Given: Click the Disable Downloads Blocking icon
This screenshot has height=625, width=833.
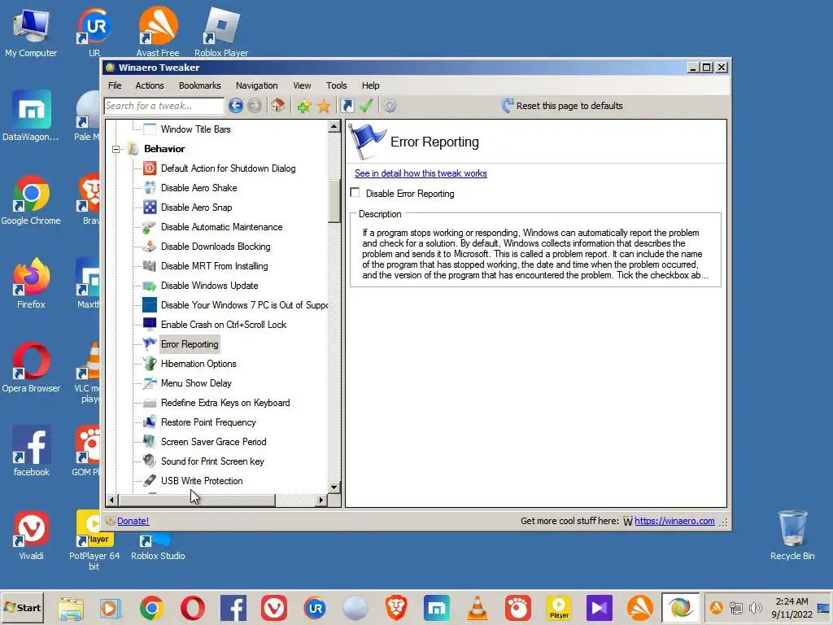Looking at the screenshot, I should click(x=150, y=247).
